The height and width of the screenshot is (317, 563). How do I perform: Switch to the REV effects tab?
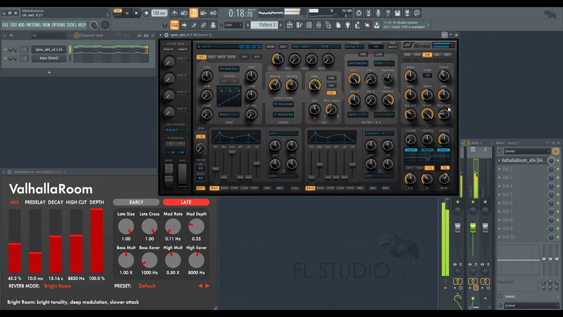pyautogui.click(x=447, y=55)
